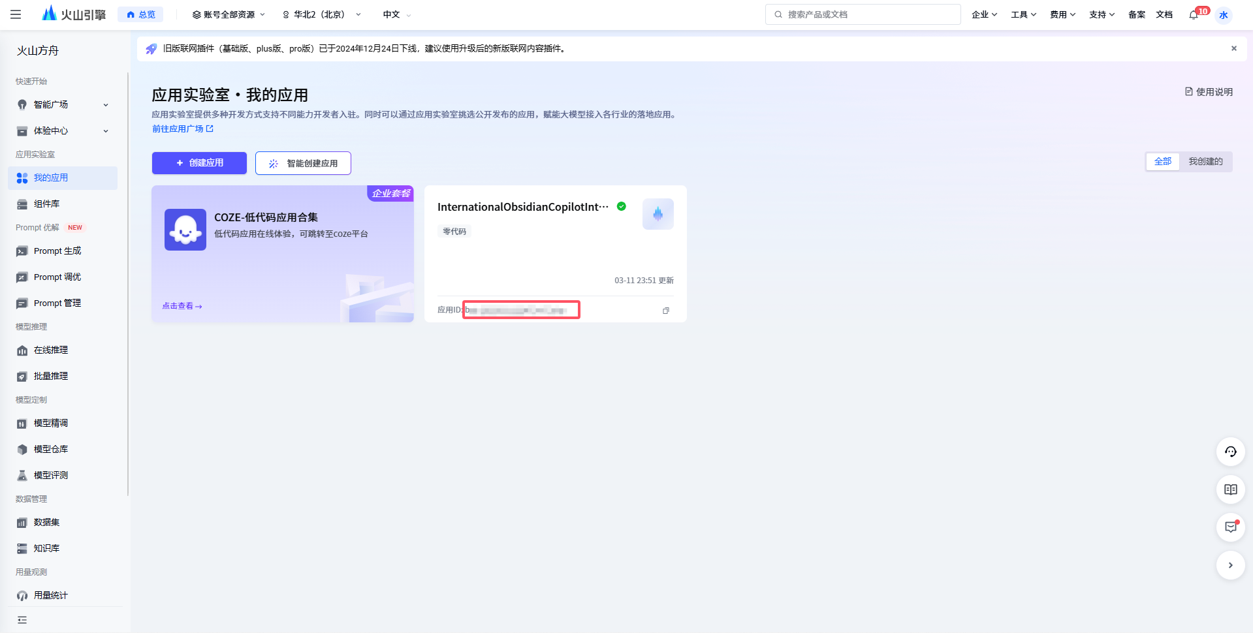The height and width of the screenshot is (633, 1253).
Task: Open the 备案 menu item
Action: pyautogui.click(x=1137, y=14)
